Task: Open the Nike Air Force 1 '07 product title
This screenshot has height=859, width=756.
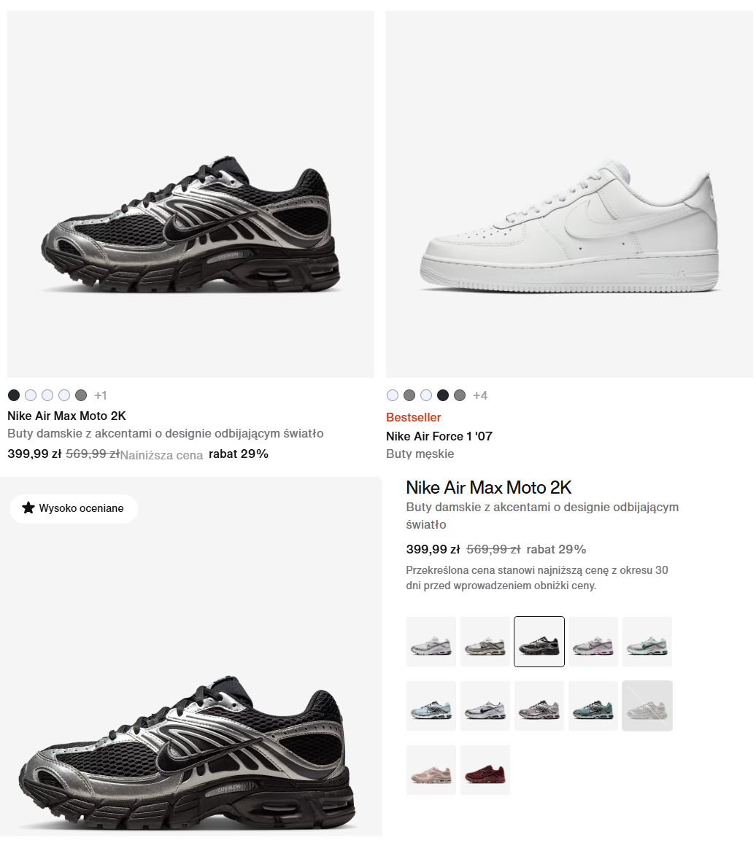Action: pos(439,436)
